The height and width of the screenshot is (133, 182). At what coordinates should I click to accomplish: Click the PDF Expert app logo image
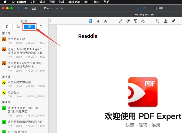[x=143, y=92]
